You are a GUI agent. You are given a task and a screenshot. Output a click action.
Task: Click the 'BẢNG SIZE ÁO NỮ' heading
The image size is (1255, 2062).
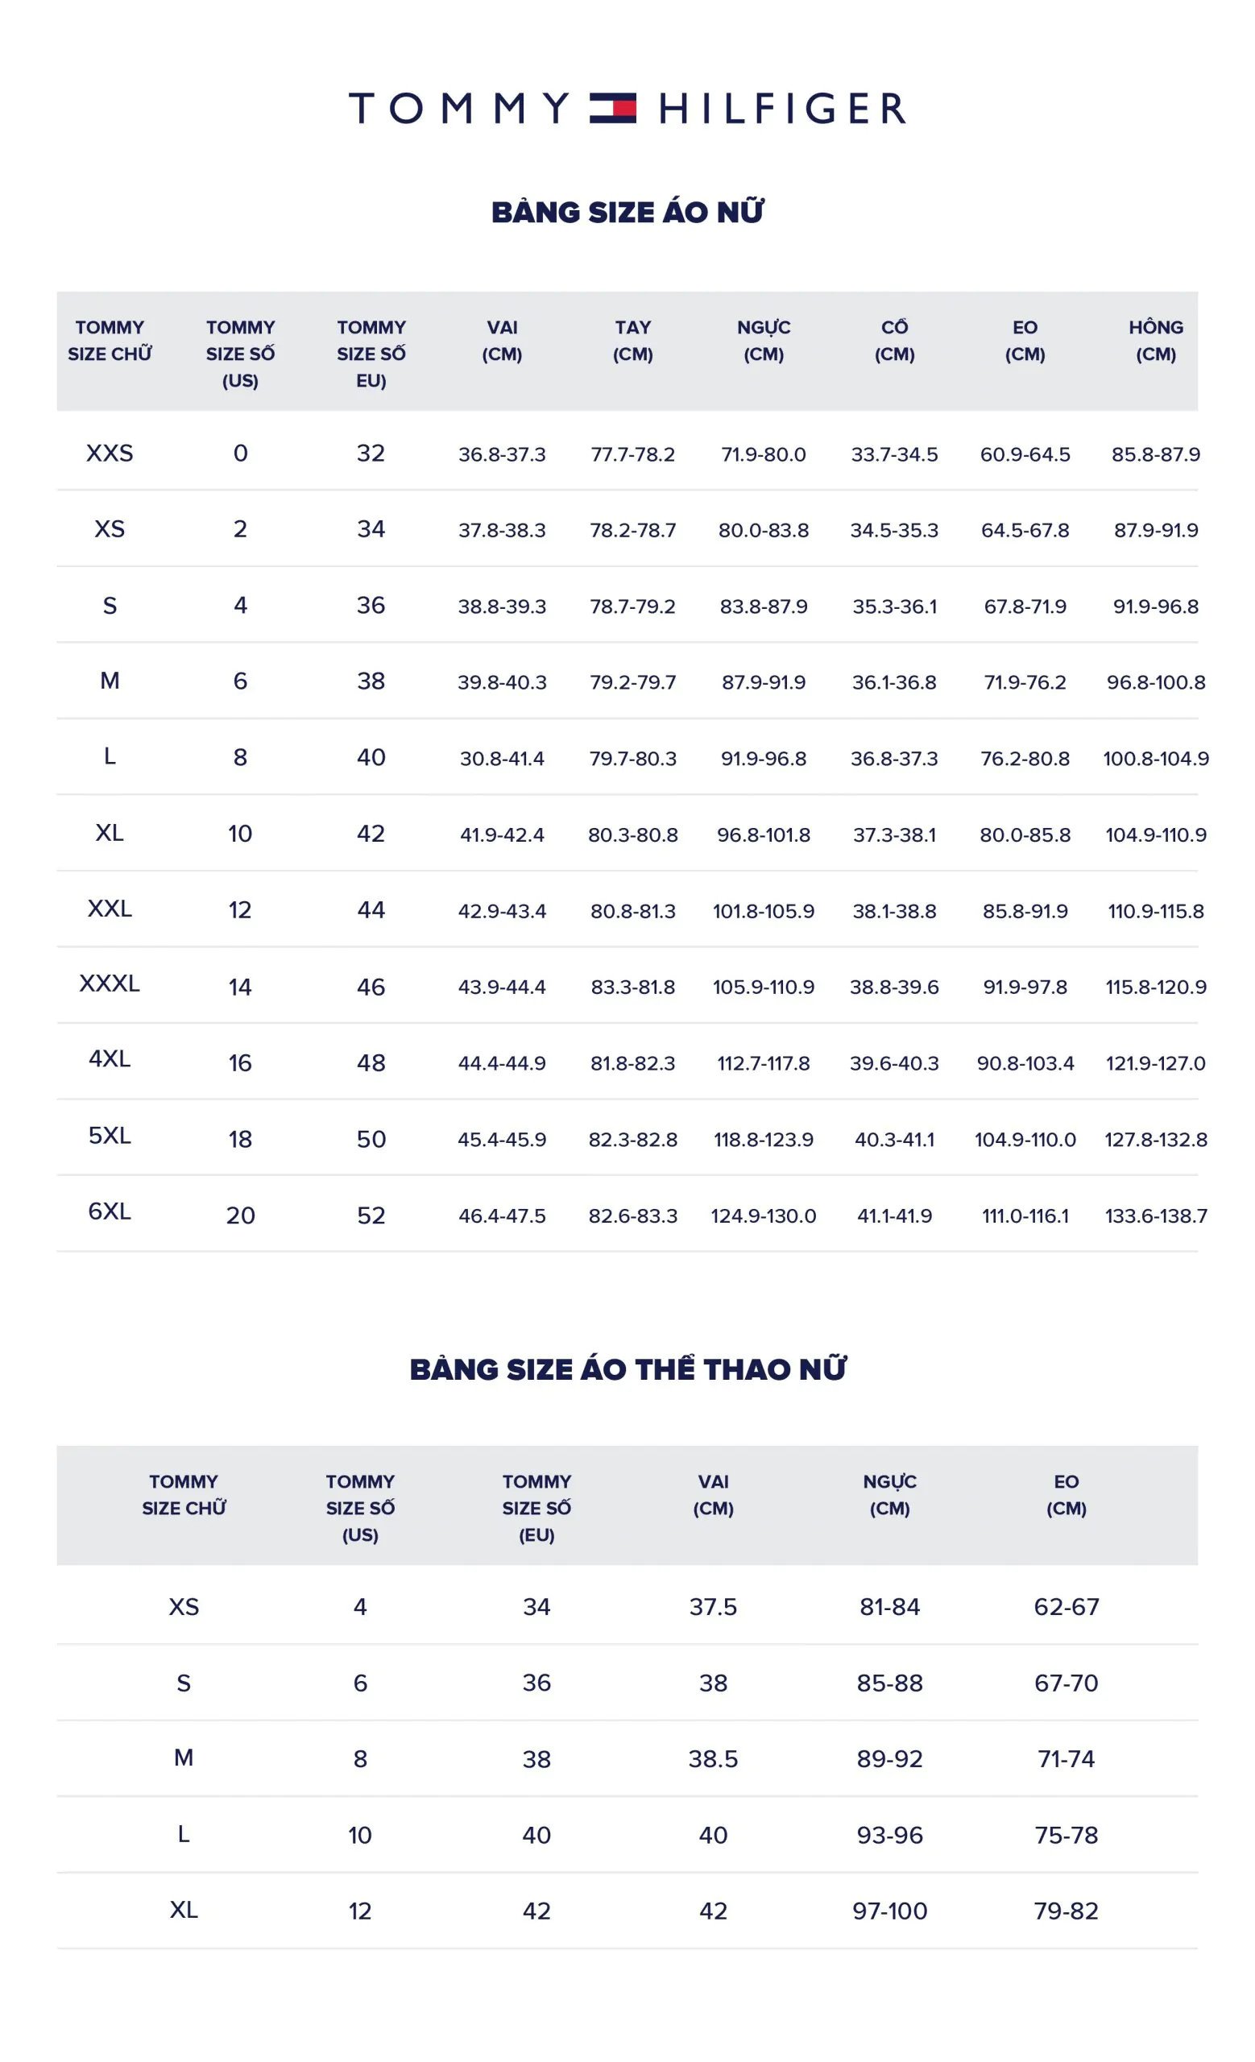click(627, 213)
